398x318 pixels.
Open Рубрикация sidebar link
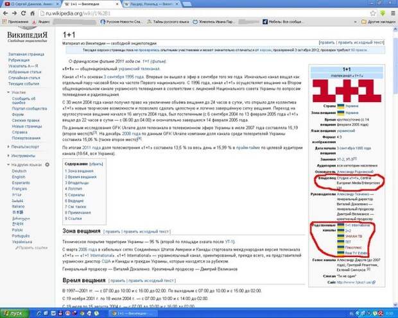pyautogui.click(x=19, y=60)
